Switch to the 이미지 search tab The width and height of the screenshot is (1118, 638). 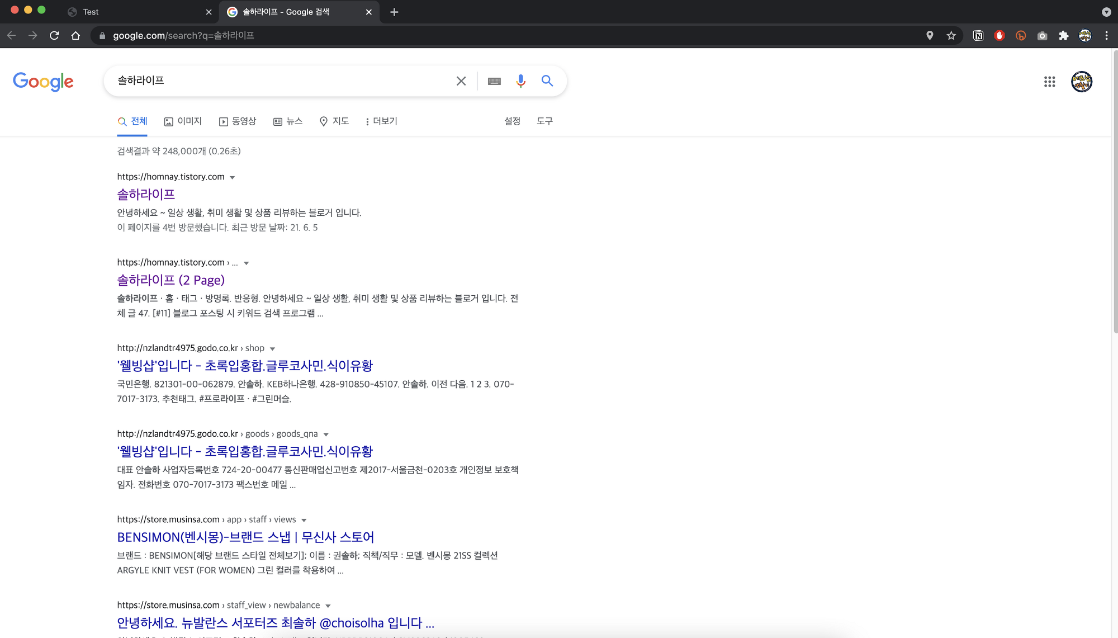coord(183,121)
